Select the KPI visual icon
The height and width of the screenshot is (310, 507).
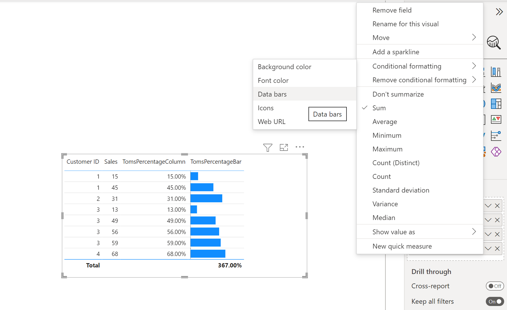coord(496,119)
